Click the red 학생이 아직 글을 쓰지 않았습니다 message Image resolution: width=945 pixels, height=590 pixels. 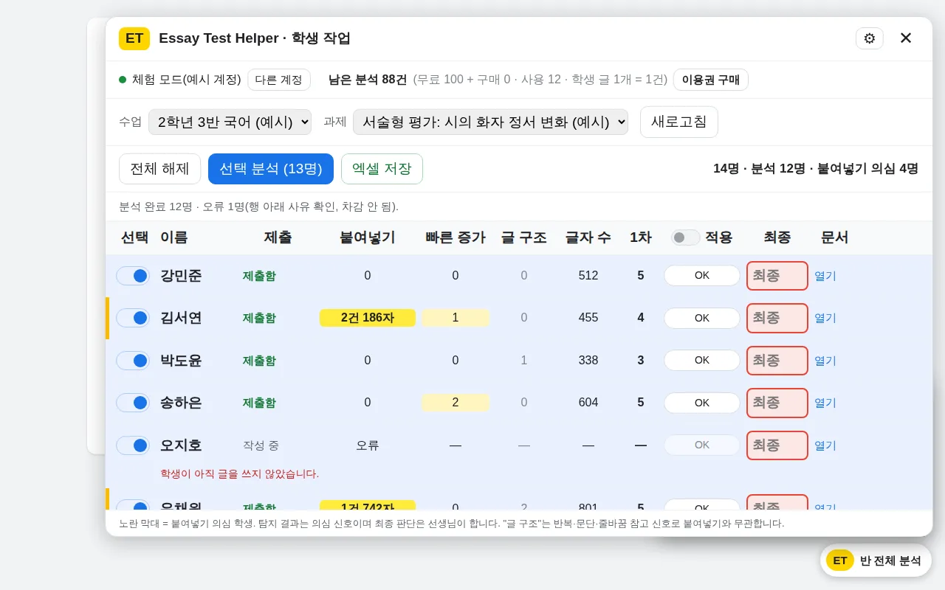click(240, 473)
